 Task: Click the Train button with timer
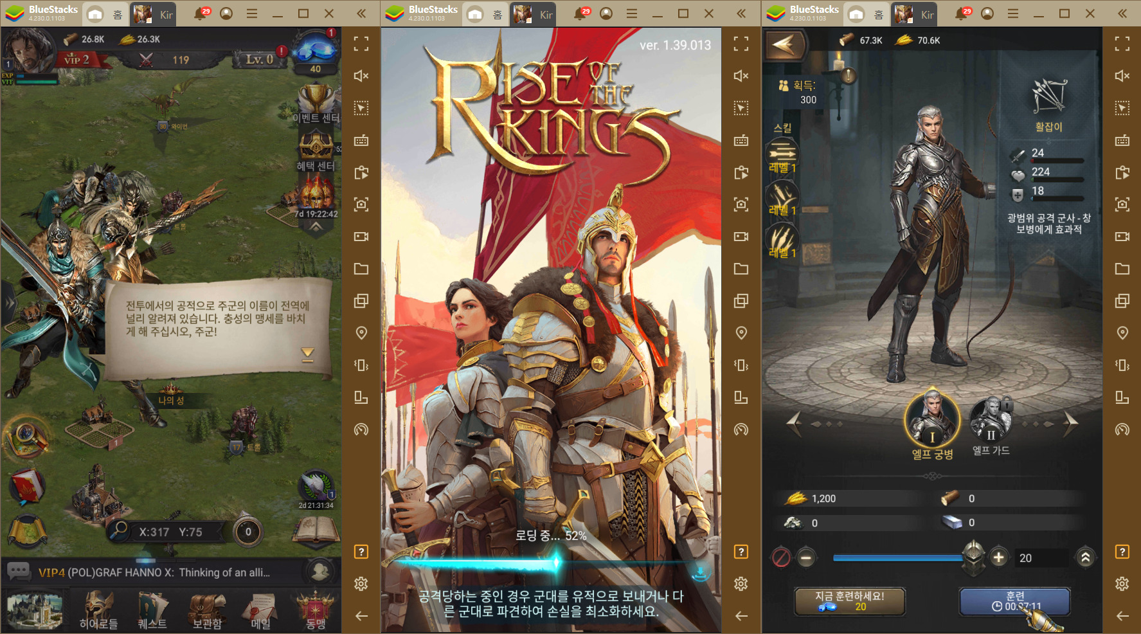point(1015,602)
